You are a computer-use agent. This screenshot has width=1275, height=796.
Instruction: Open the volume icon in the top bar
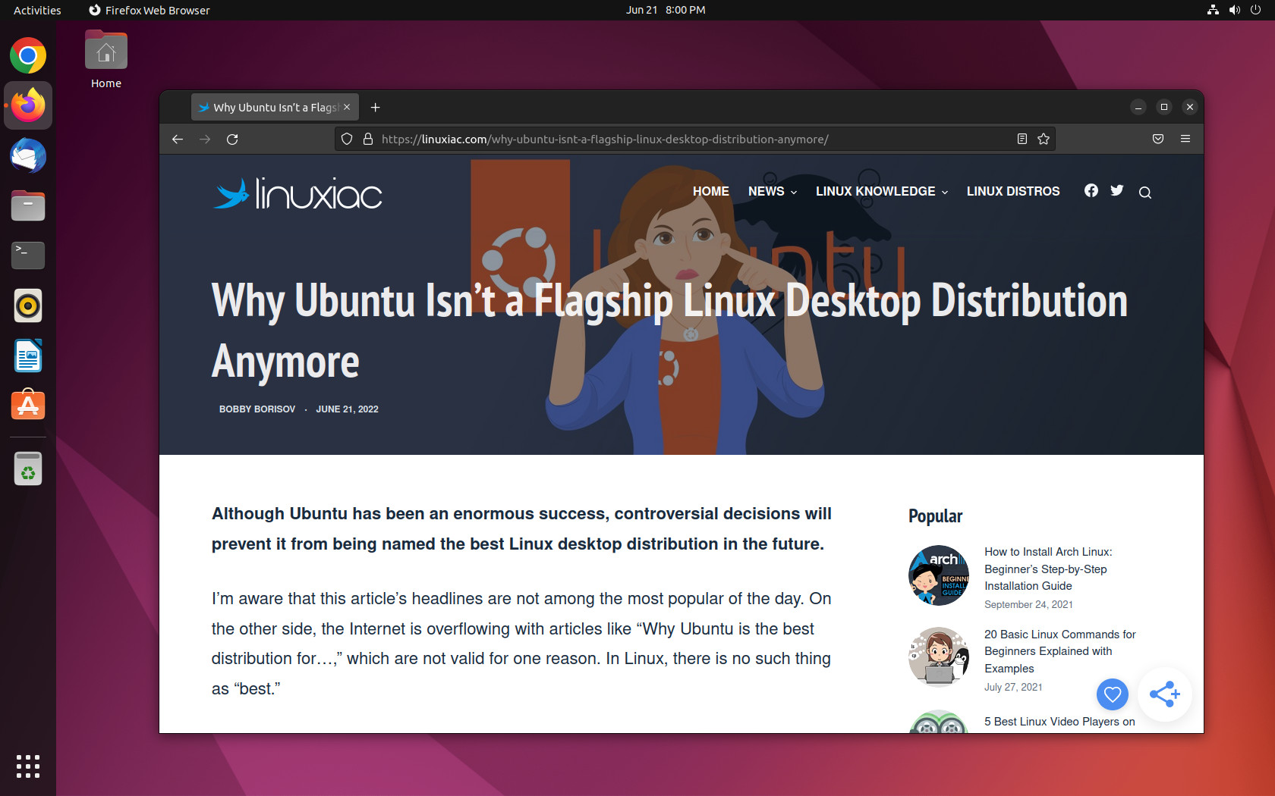(x=1235, y=10)
